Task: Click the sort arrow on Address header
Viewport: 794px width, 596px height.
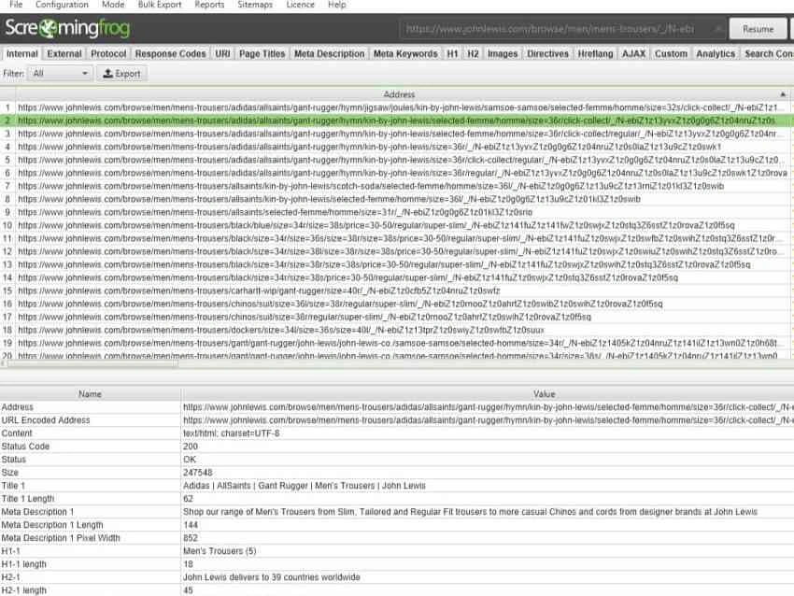Action: (783, 94)
